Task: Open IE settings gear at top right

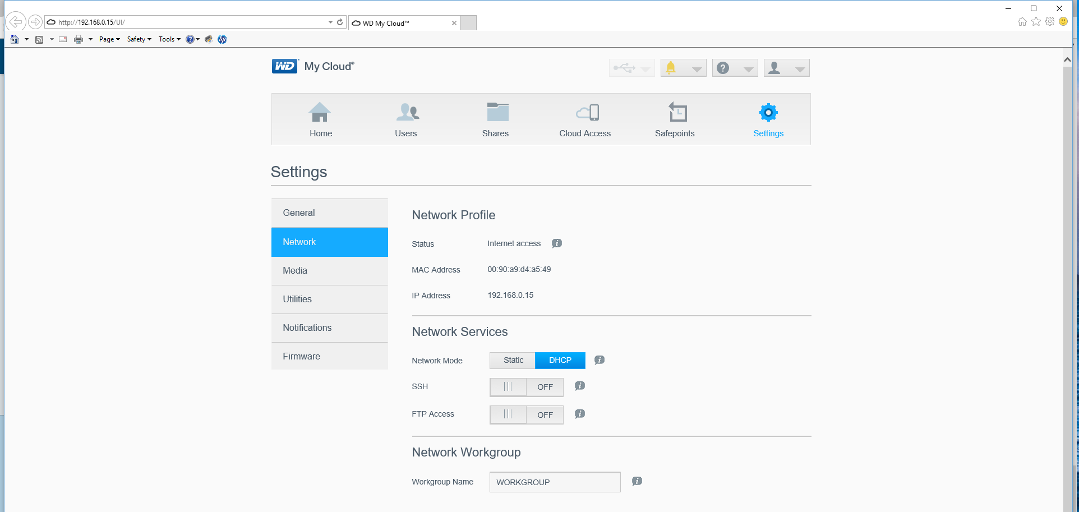Action: [1050, 21]
